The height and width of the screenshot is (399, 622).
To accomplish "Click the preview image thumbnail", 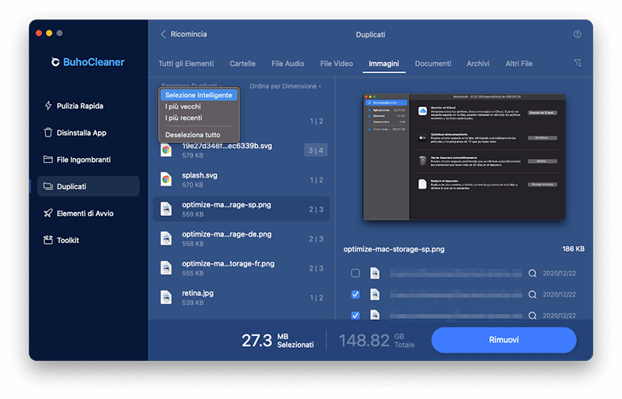I will point(464,157).
